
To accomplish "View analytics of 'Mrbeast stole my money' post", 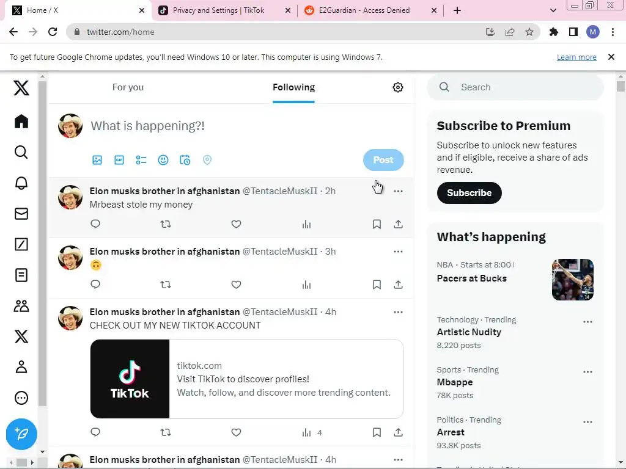I will click(306, 224).
